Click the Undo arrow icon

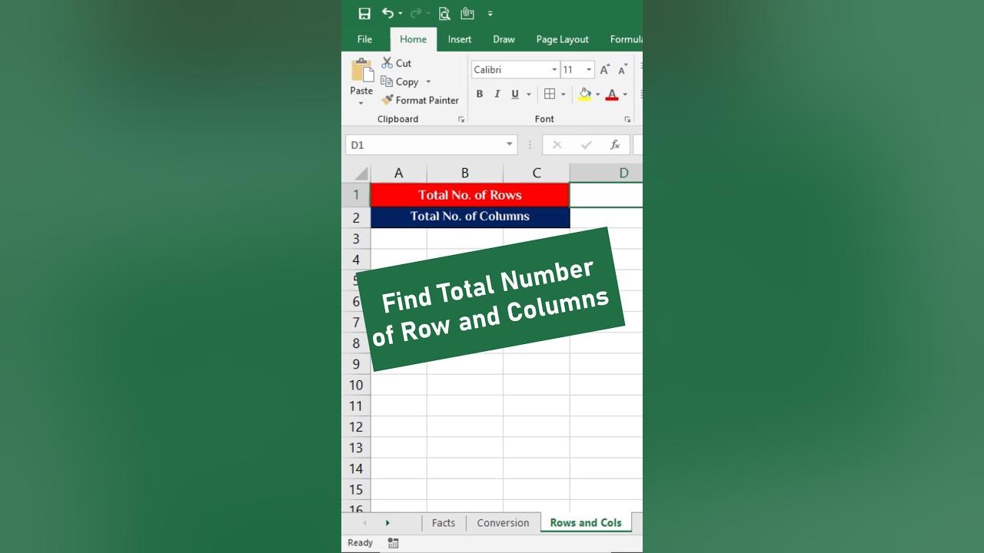pos(387,13)
